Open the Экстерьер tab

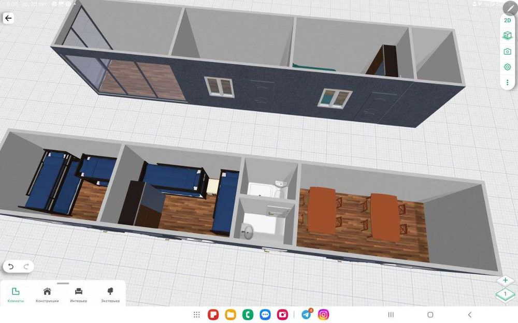click(x=110, y=295)
